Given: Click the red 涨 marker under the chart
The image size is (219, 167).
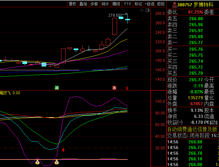Looking at the screenshot, I should click(115, 88).
